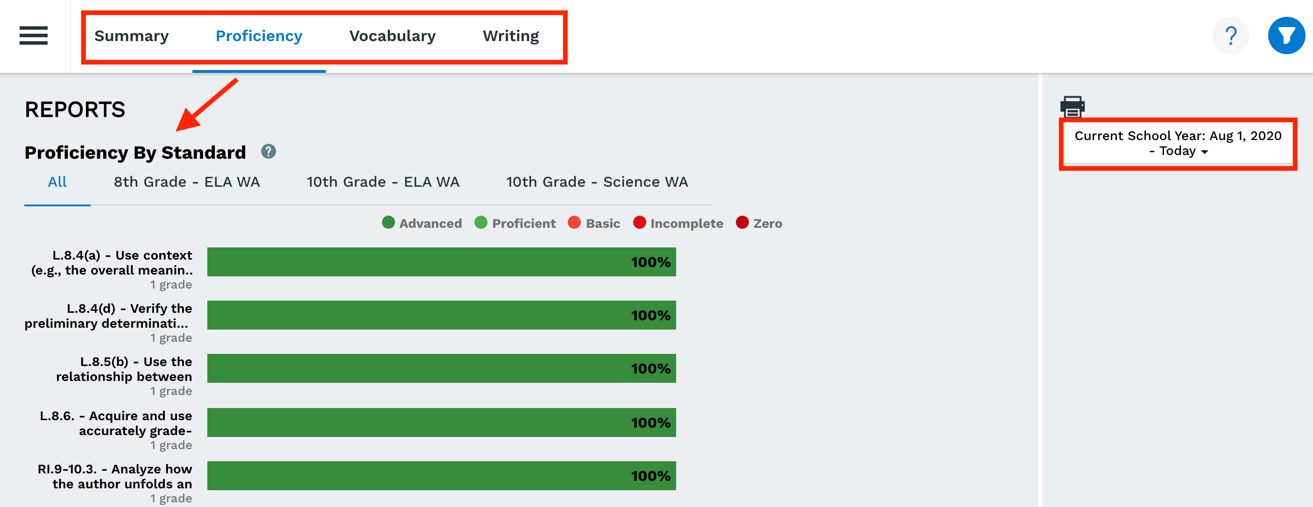Viewport: 1313px width, 507px height.
Task: Click the printer icon to print report
Action: pyautogui.click(x=1073, y=106)
